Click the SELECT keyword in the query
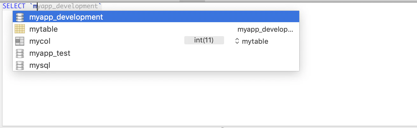417x128 pixels. coord(14,6)
